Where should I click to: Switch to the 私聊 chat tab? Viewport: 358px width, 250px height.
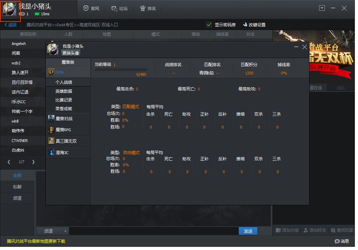tap(17, 187)
